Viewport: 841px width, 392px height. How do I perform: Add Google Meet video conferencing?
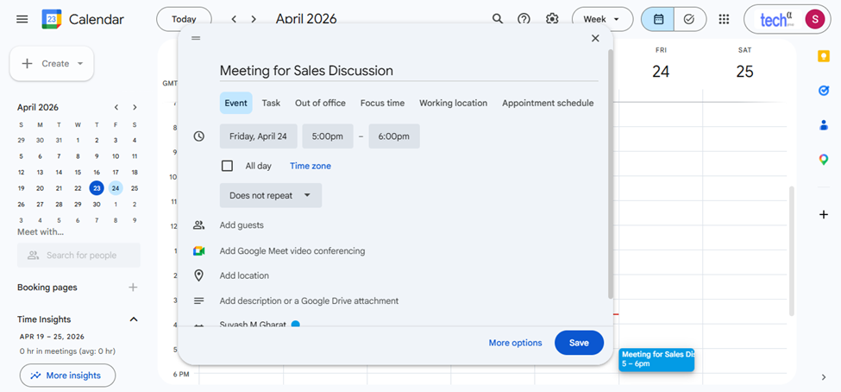pyautogui.click(x=292, y=250)
